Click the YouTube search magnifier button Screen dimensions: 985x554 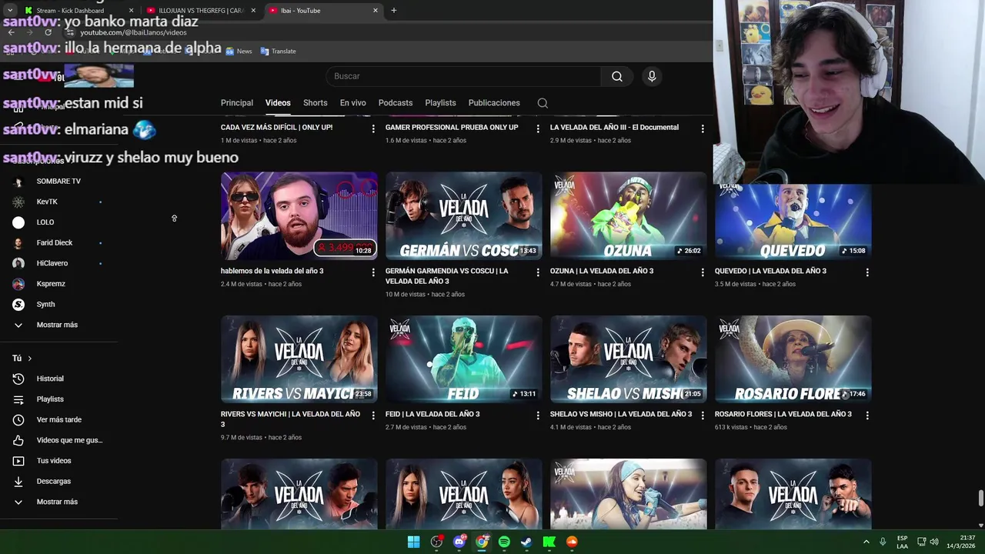coord(616,76)
